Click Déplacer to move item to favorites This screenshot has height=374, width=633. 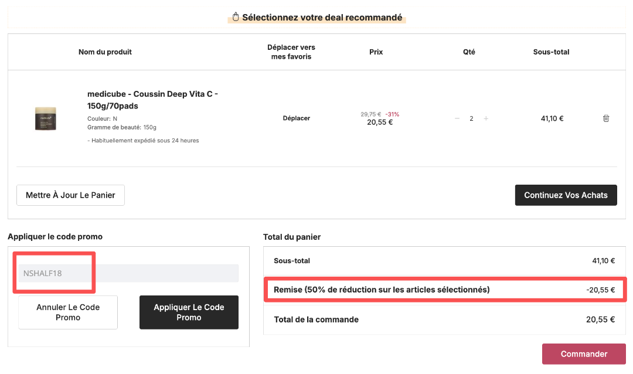pos(297,118)
